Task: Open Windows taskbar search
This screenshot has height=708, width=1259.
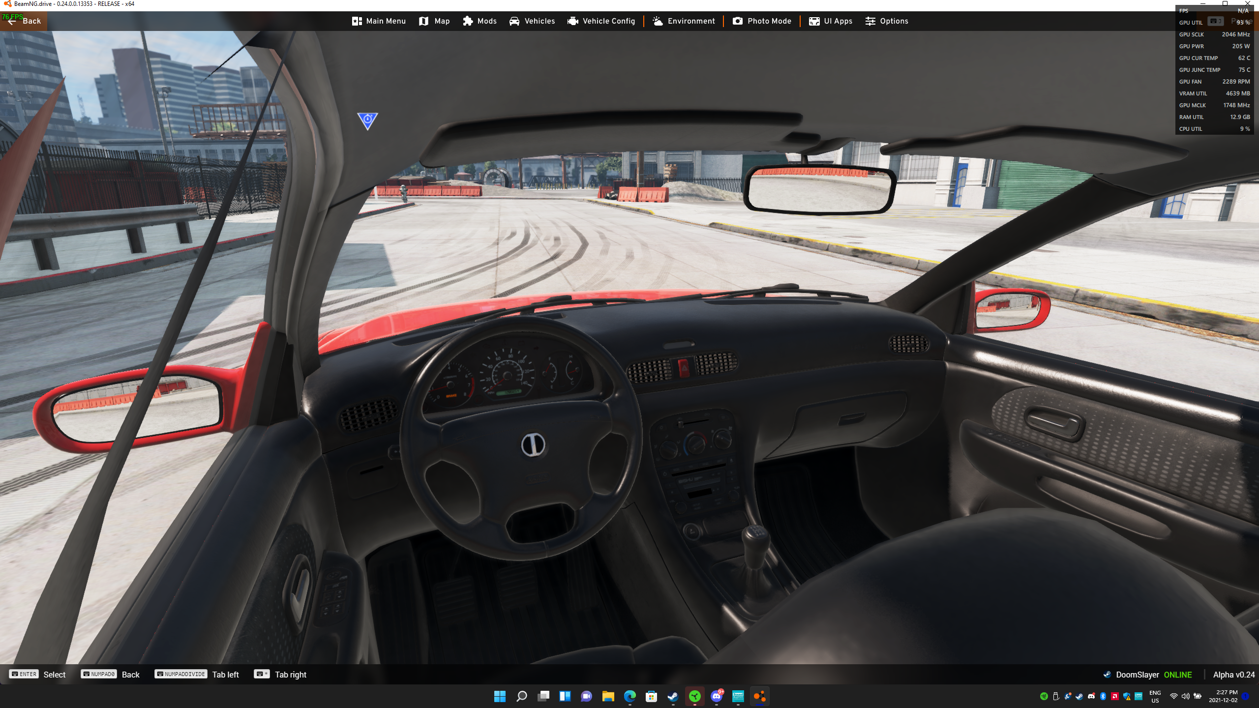Action: click(x=522, y=696)
